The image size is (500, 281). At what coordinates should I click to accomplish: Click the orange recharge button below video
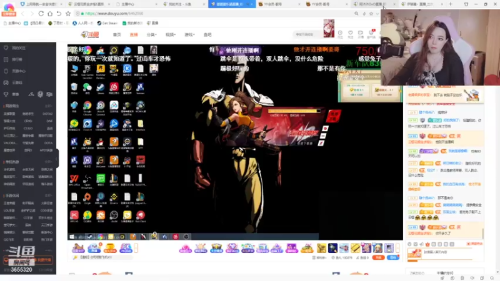(x=378, y=257)
